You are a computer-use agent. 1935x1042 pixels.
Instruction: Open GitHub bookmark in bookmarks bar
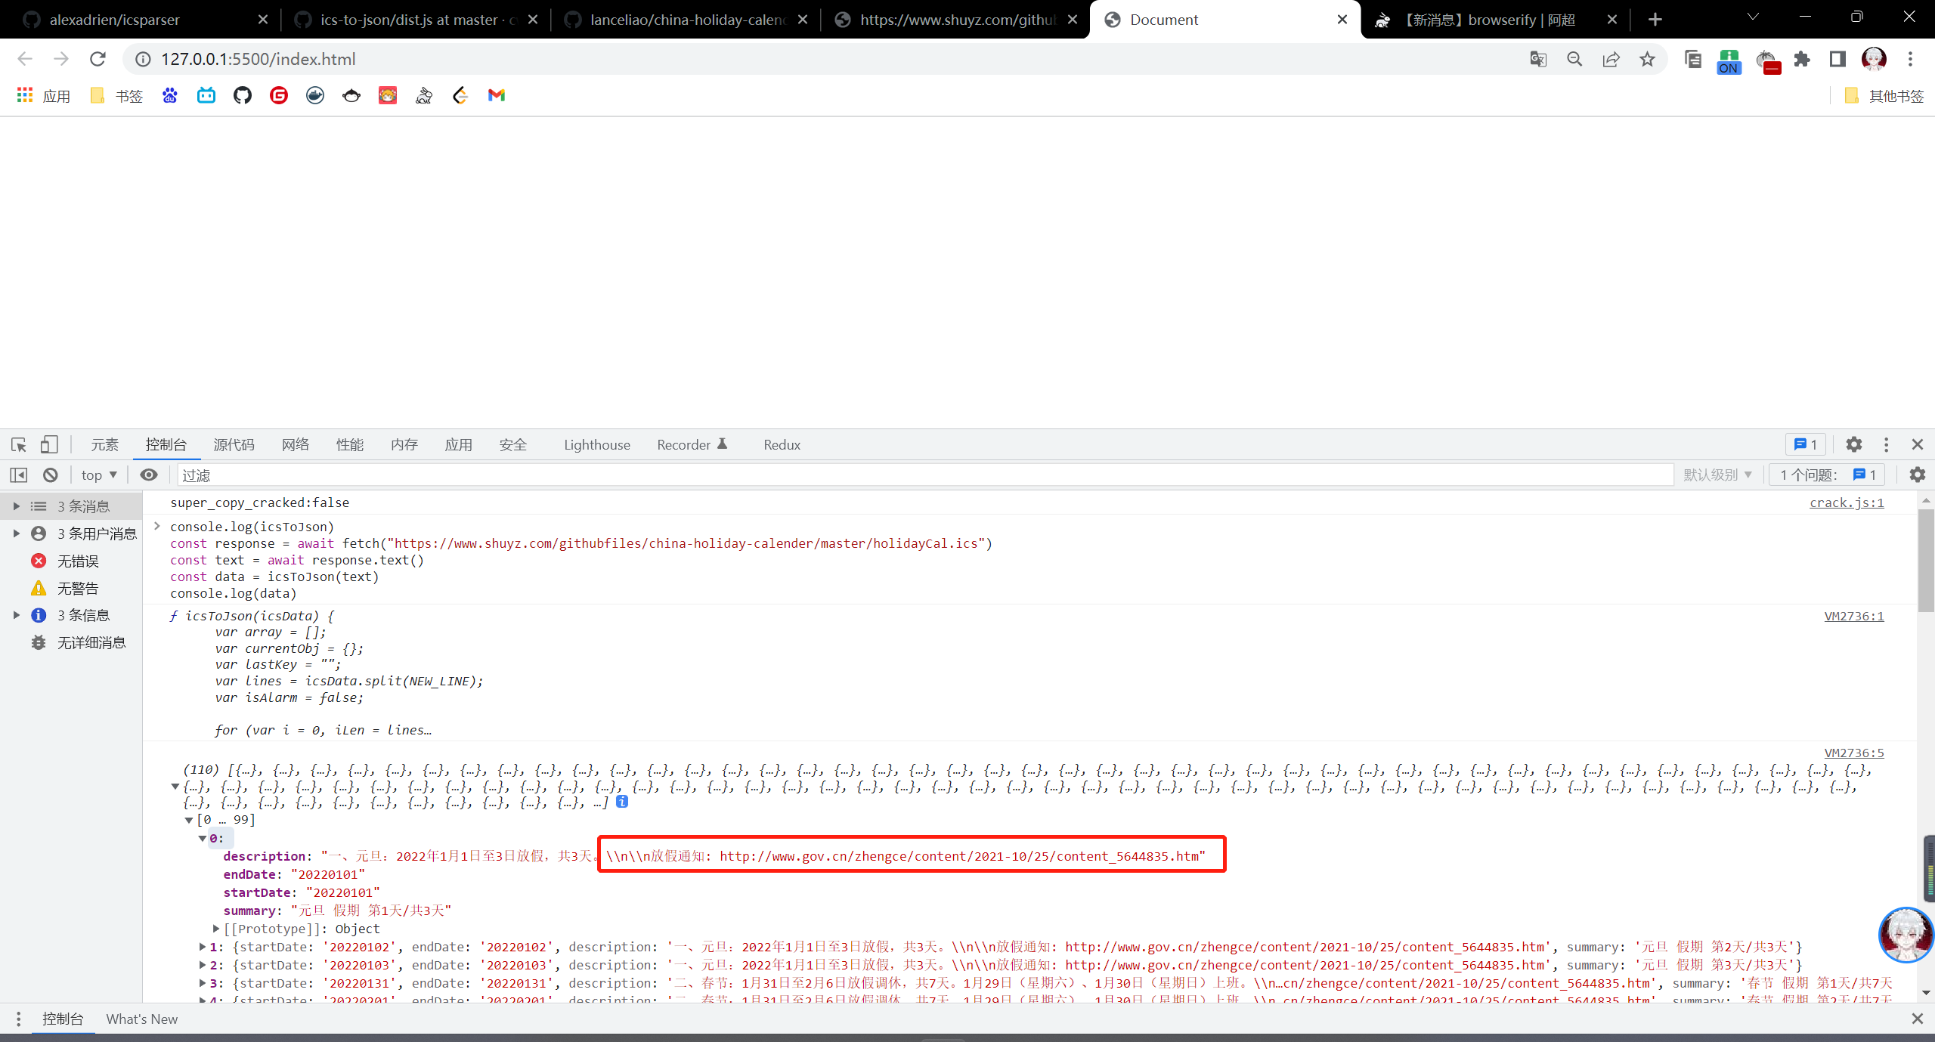243,95
